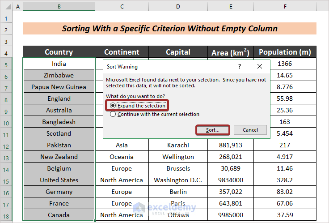Cancel the Sort Warning dialog
This screenshot has width=329, height=223.
click(250, 130)
